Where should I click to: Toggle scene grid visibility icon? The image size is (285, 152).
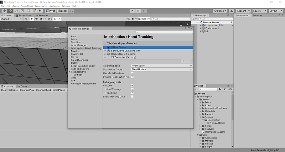[x=55, y=19]
